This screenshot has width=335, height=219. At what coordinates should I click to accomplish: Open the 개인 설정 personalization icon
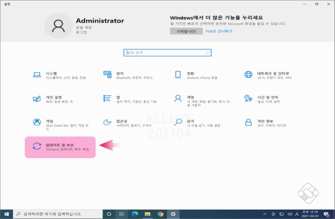click(x=37, y=99)
